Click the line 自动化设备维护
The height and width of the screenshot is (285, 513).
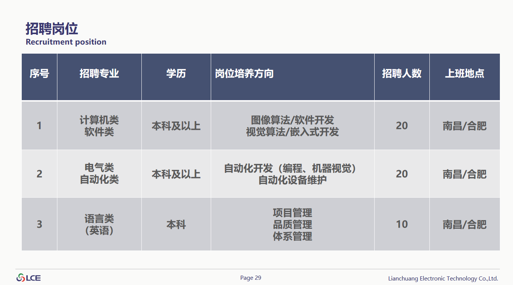292,180
